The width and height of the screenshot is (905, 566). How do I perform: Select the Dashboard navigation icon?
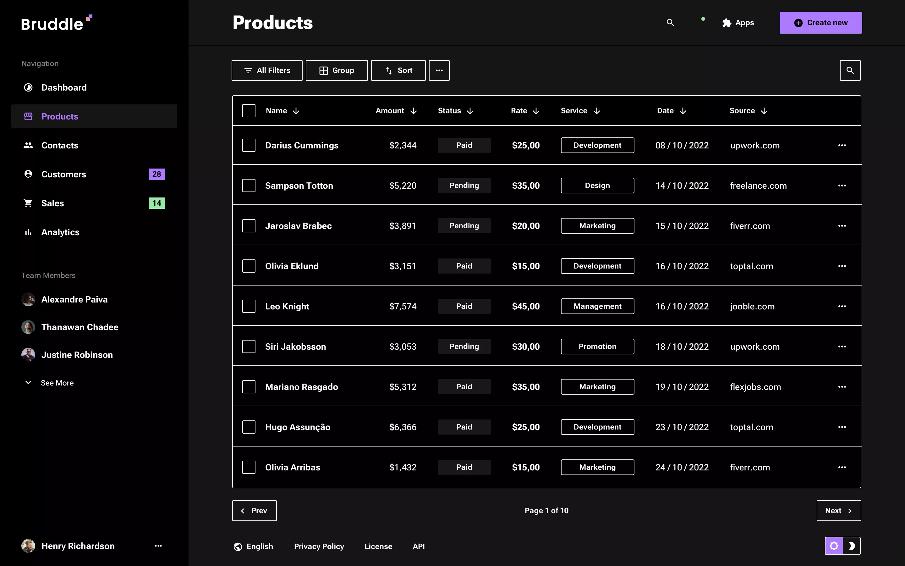coord(28,87)
